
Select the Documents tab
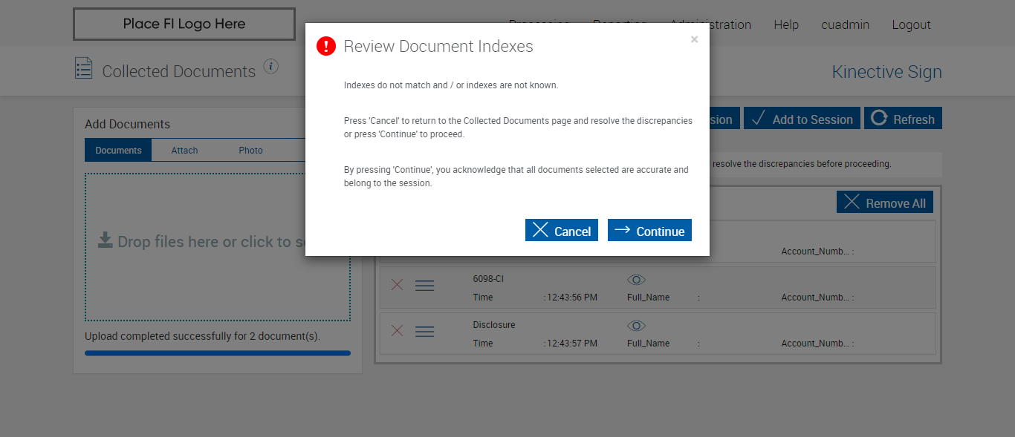pyautogui.click(x=118, y=150)
